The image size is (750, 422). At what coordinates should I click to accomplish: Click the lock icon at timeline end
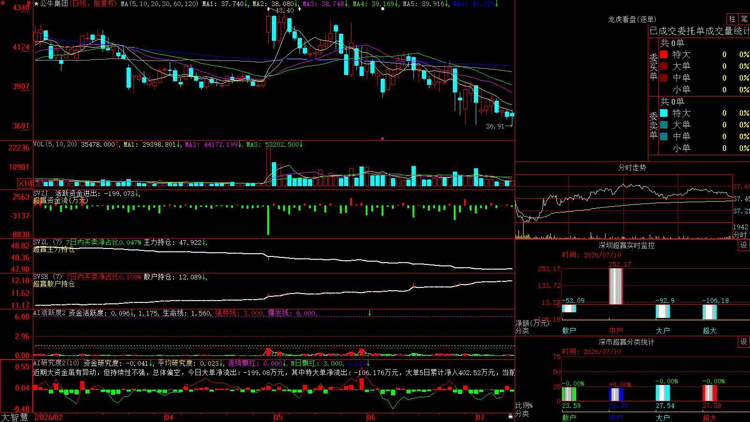[510, 416]
